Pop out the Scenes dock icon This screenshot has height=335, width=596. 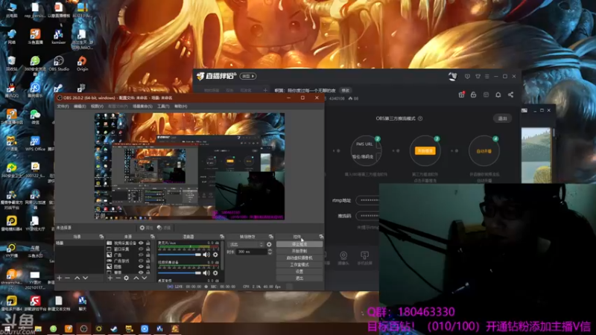101,237
